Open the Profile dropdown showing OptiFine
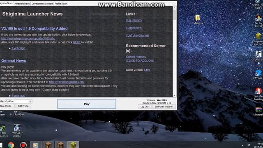Screen dimensions: 263x148 18,102
